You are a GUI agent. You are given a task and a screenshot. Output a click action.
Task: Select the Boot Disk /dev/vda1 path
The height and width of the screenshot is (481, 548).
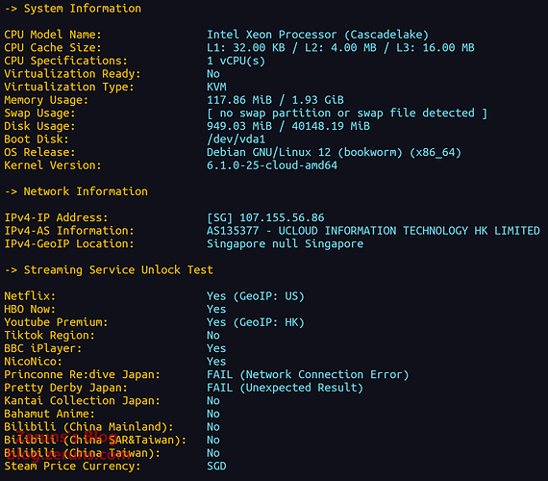236,139
